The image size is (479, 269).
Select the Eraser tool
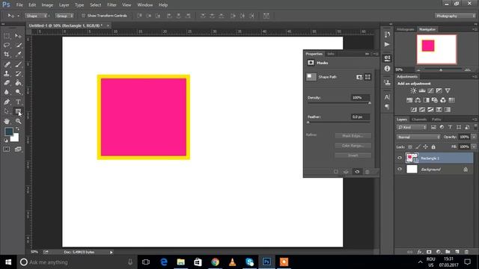point(7,83)
